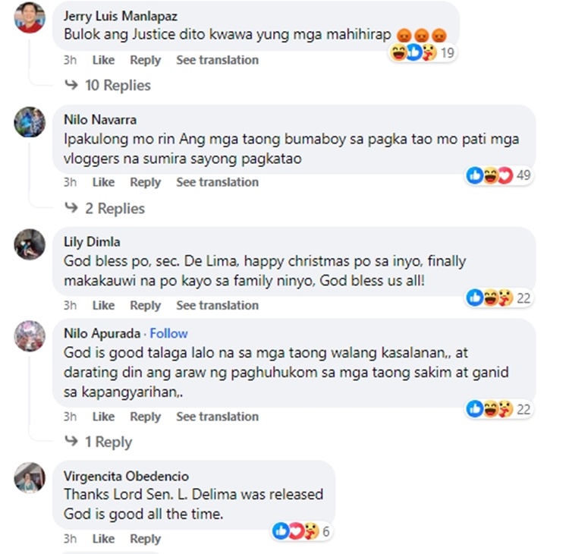Reply to Nilo Navarra's comment
This screenshot has width=569, height=554.
click(146, 182)
